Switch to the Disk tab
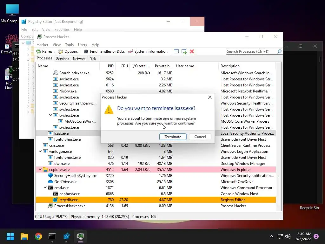The image size is (325, 244). click(x=93, y=59)
